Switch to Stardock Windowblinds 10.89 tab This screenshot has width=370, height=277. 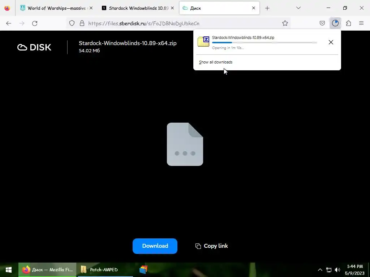138,8
